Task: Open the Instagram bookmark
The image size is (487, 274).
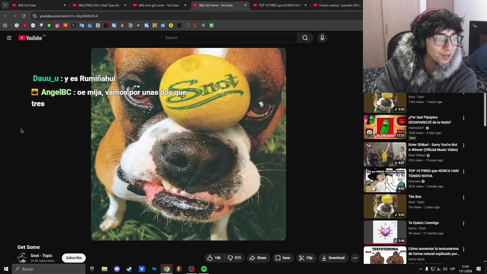Action: (x=57, y=25)
